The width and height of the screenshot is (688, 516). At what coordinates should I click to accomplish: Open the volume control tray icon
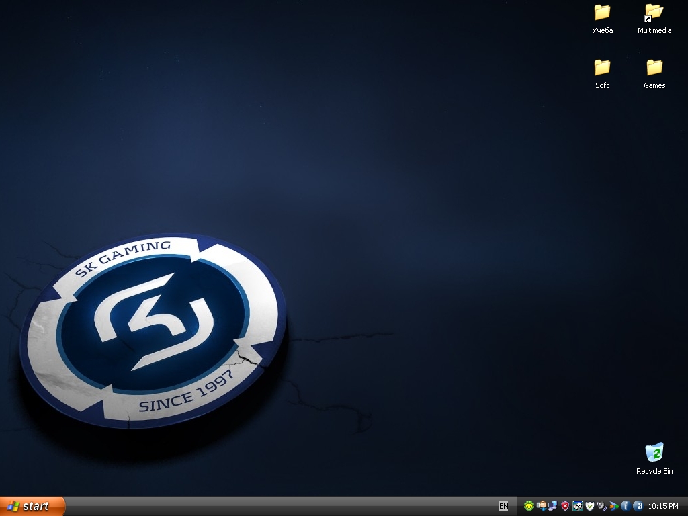click(x=601, y=505)
